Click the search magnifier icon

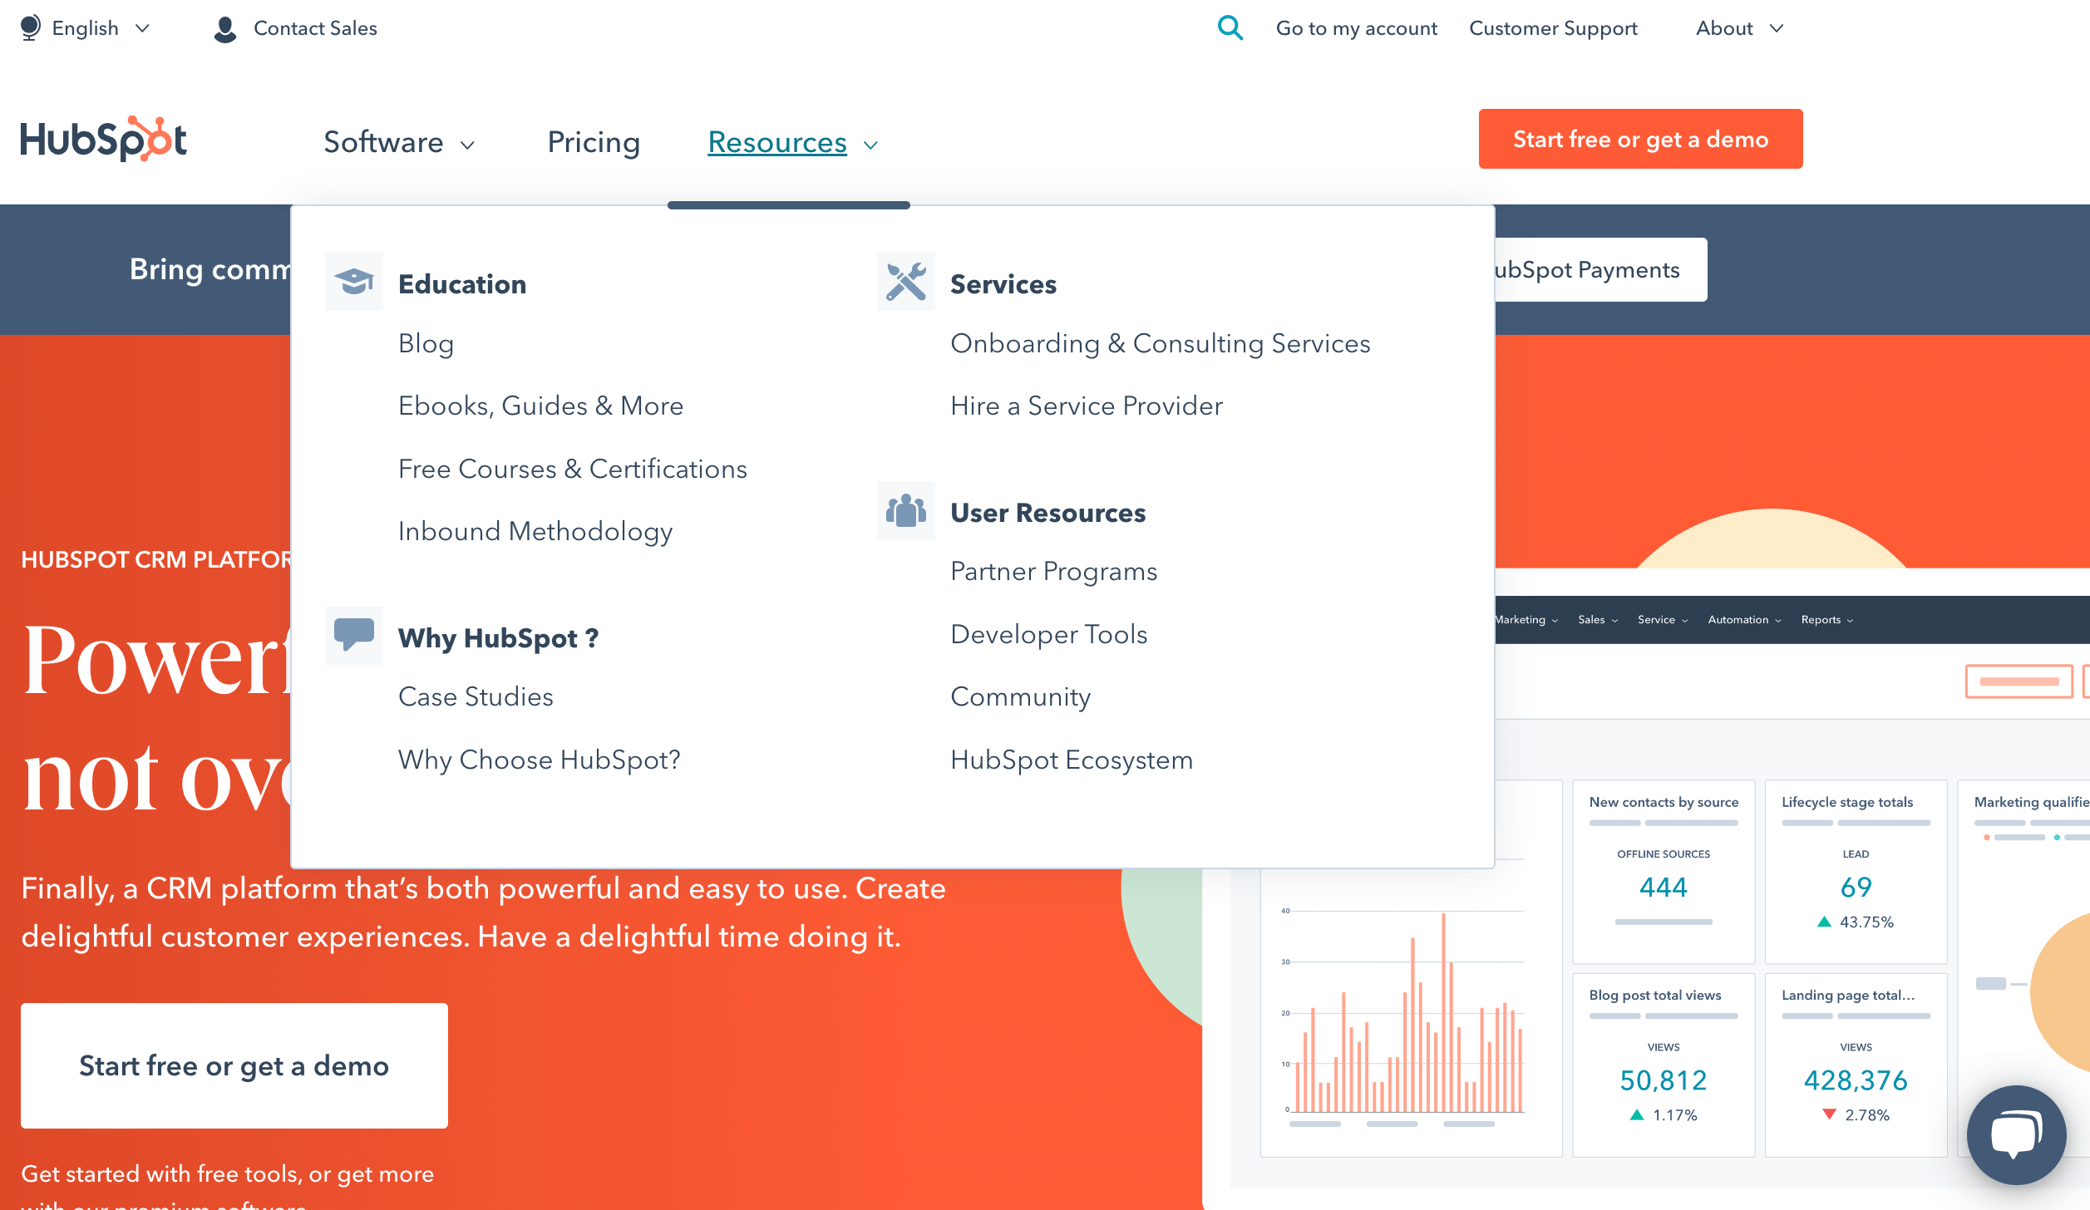point(1230,28)
